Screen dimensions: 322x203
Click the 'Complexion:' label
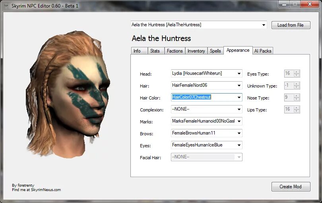click(x=152, y=110)
